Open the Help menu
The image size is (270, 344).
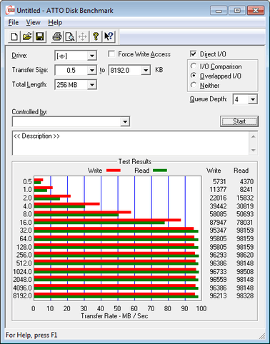(55, 23)
